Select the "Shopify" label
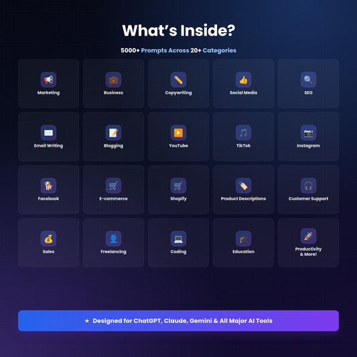Viewport: 357px width, 357px height. click(x=178, y=199)
